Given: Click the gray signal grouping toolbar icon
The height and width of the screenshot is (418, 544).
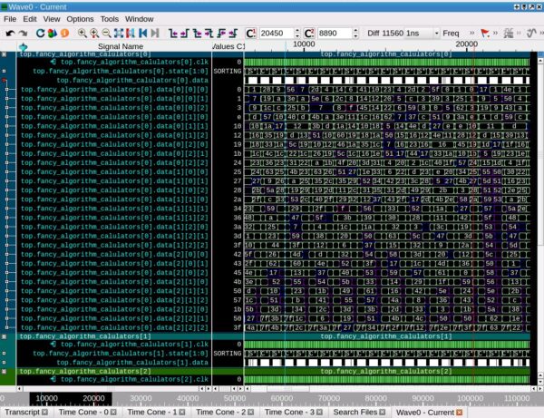Looking at the screenshot, I should point(509,34).
